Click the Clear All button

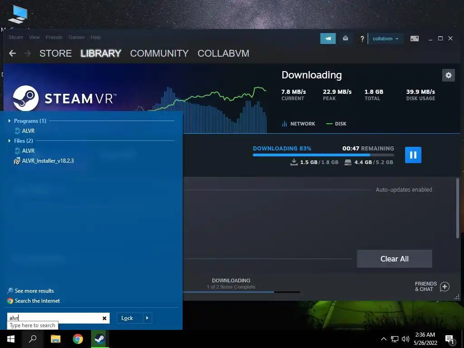tap(395, 259)
